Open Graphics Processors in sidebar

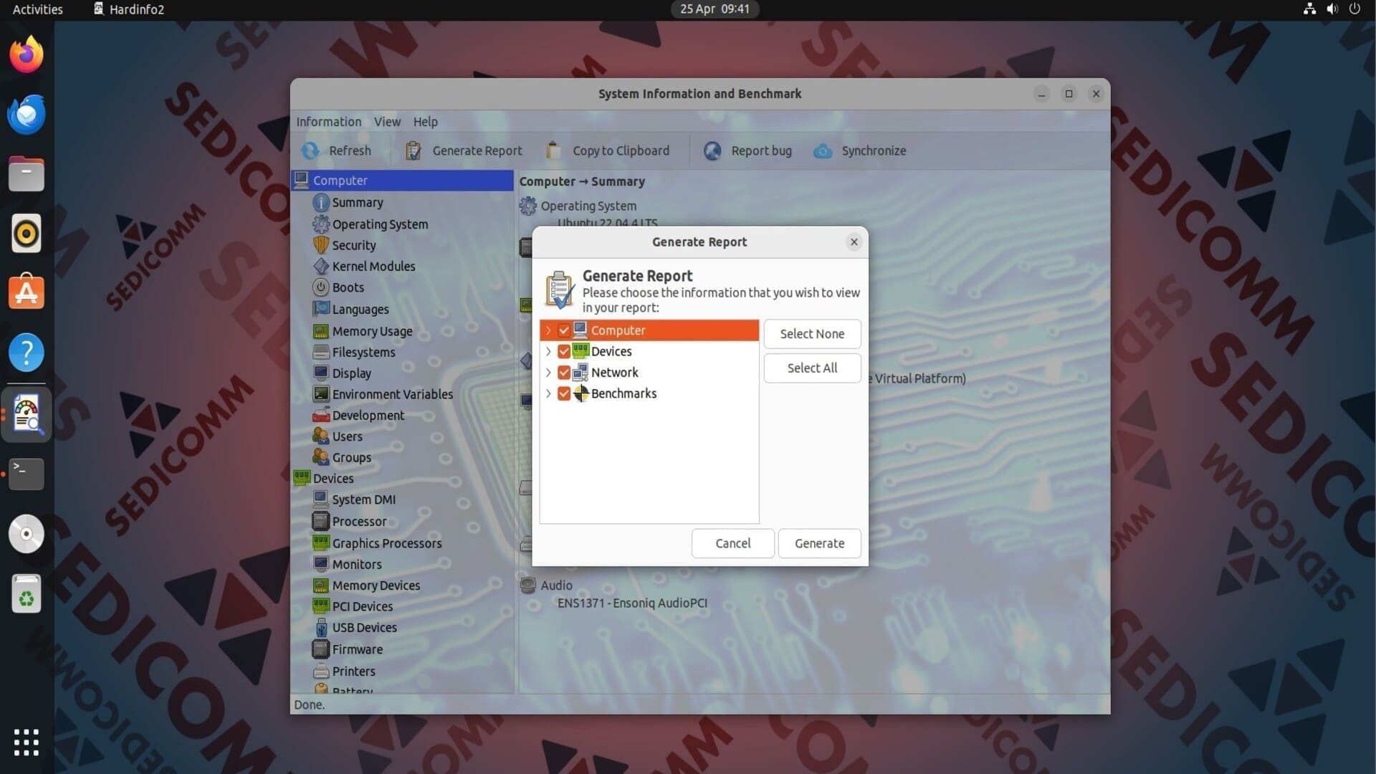[386, 543]
